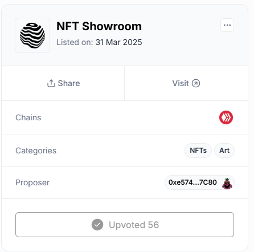The height and width of the screenshot is (252, 254).
Task: Click the NFT Showroom title
Action: pos(99,26)
